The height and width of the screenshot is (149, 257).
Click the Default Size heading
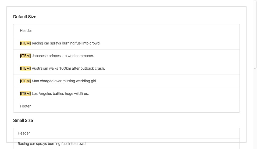point(24,17)
